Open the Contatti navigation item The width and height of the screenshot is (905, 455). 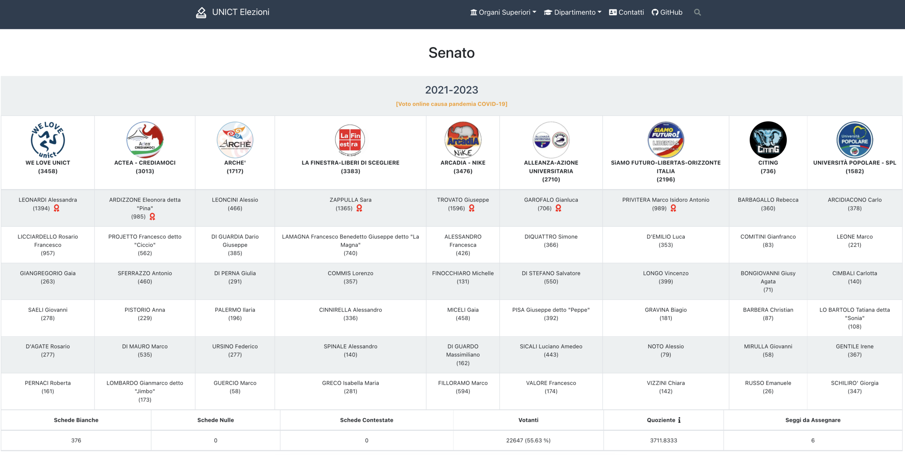tap(627, 12)
